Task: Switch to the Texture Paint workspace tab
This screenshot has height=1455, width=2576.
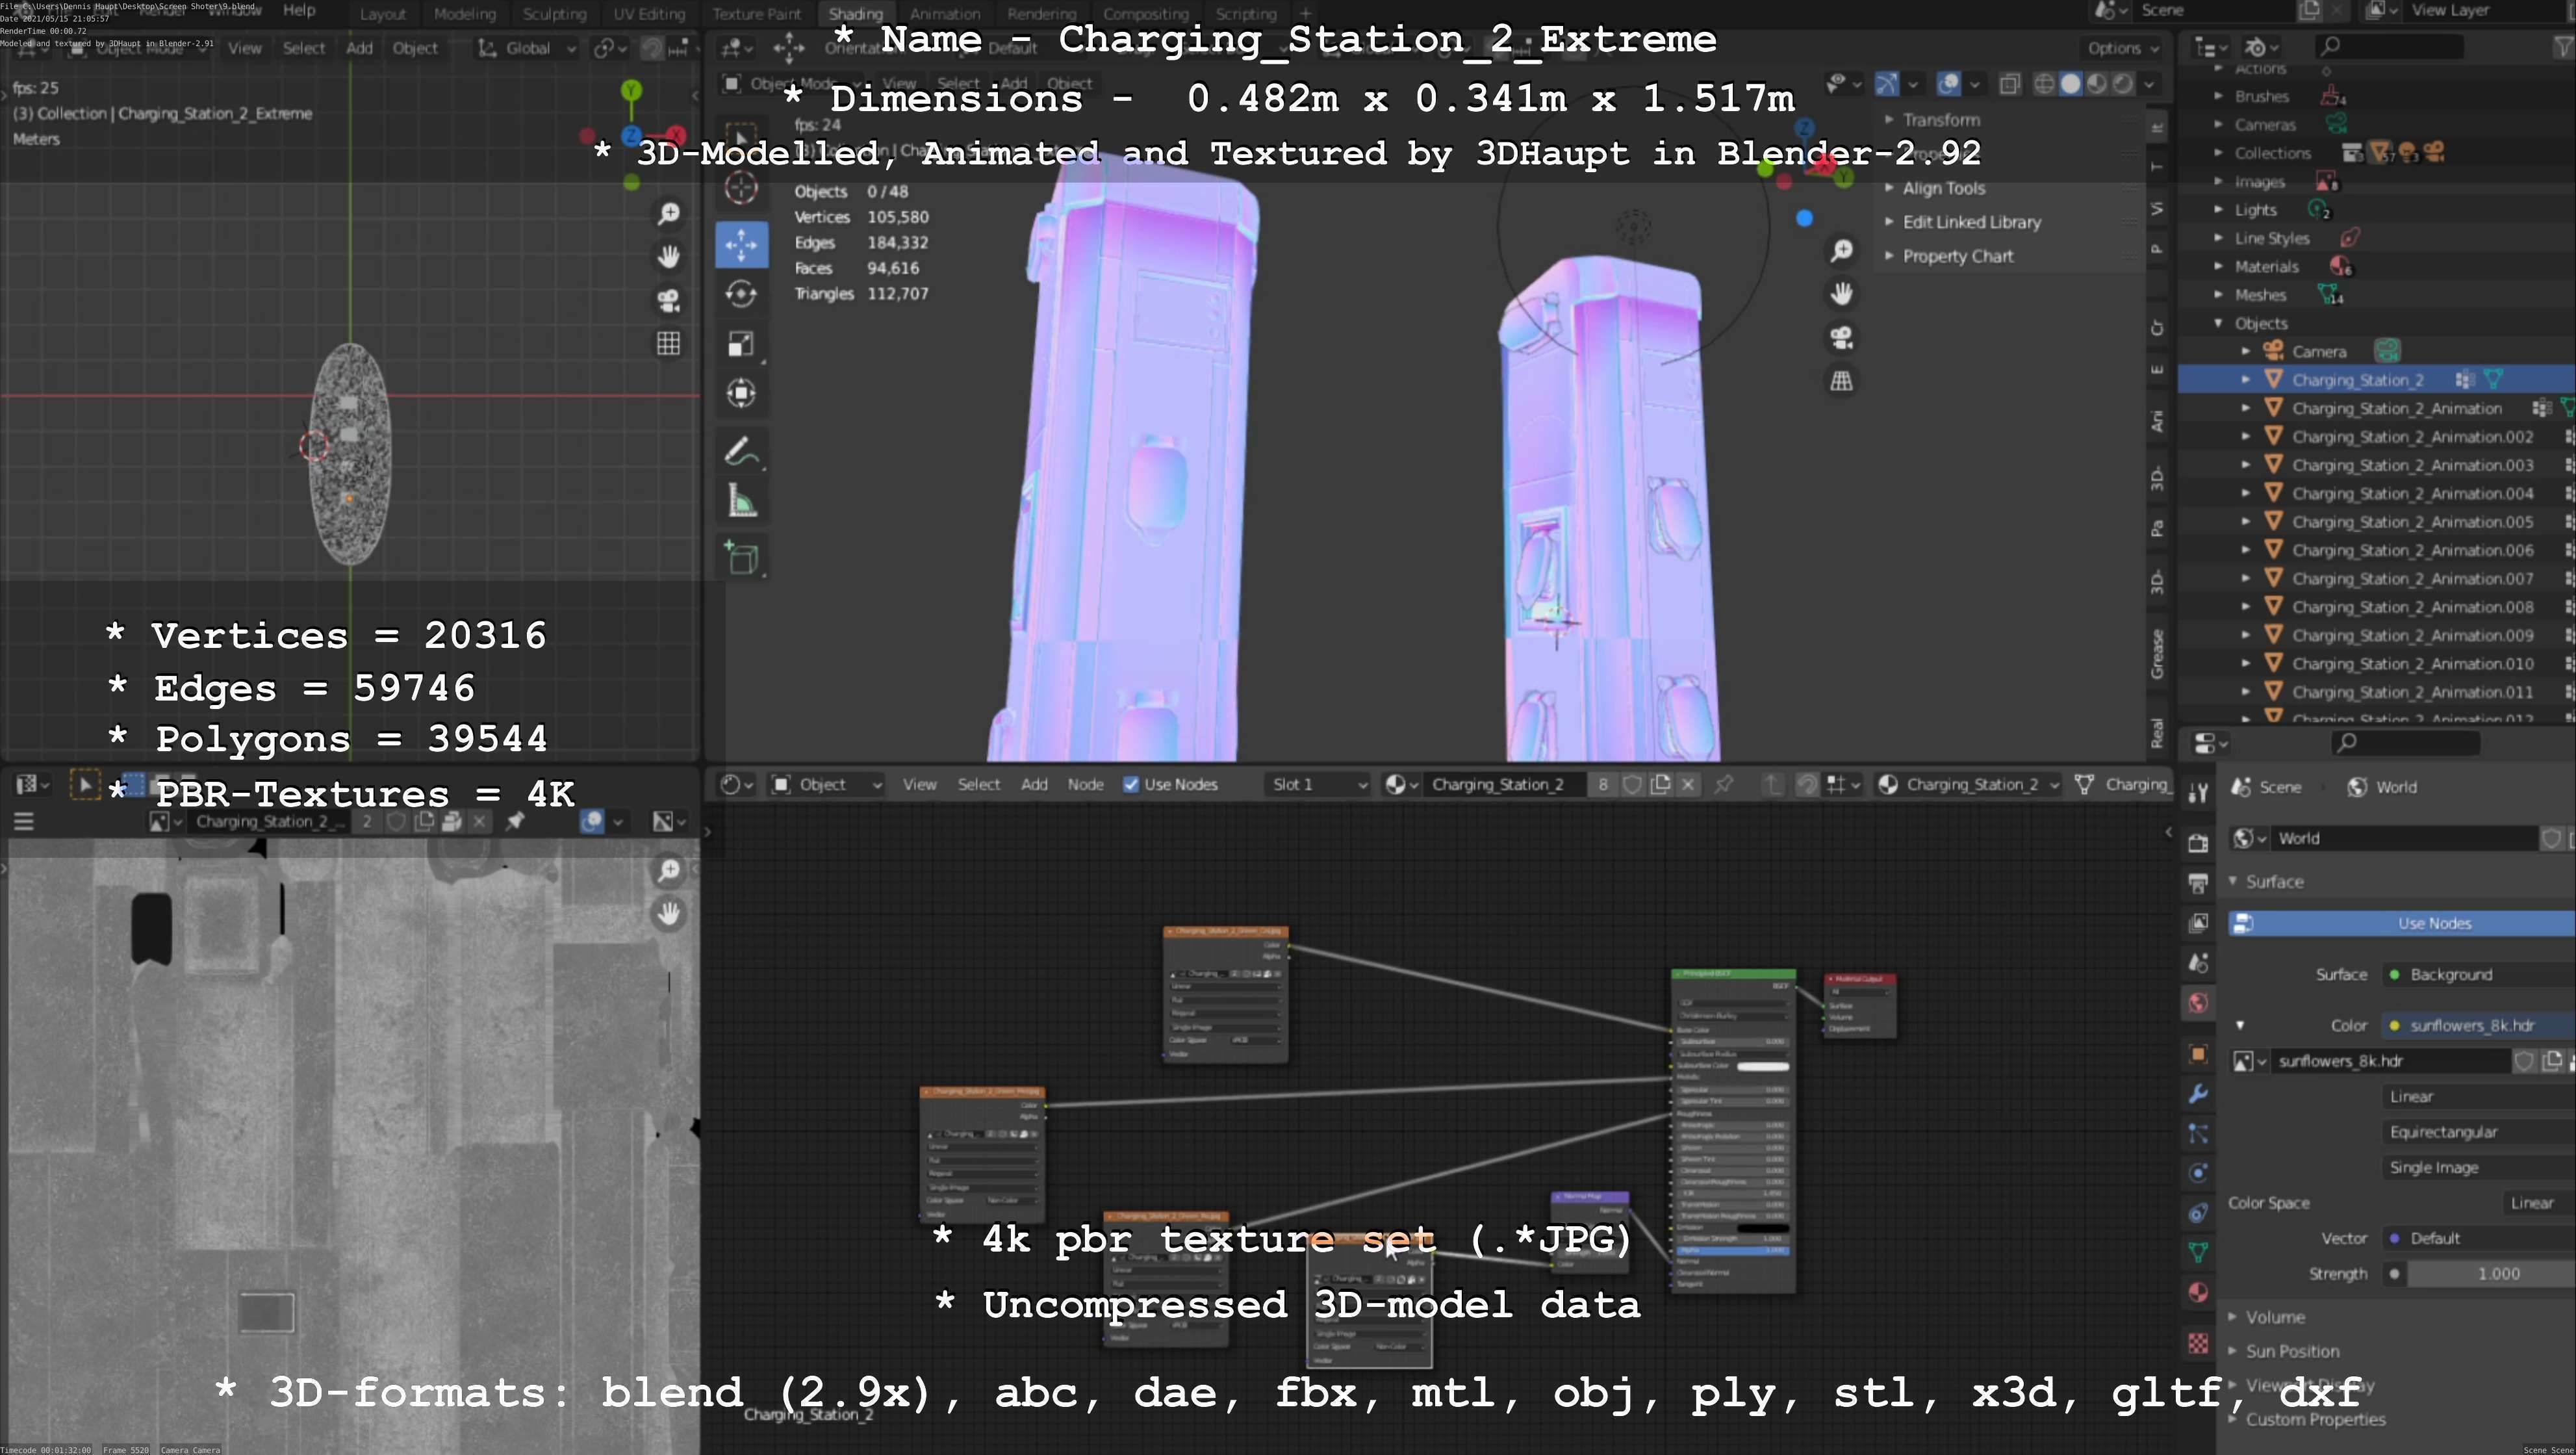Action: pos(757,14)
